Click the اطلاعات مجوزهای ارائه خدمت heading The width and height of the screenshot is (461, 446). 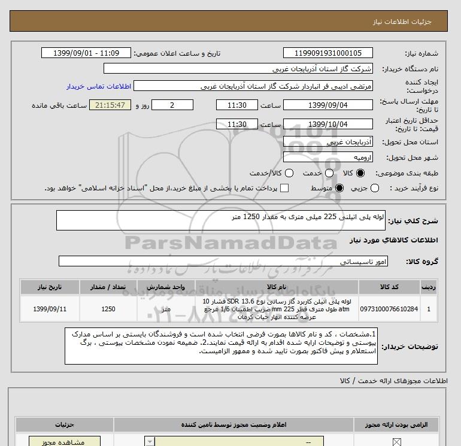pos(394,381)
